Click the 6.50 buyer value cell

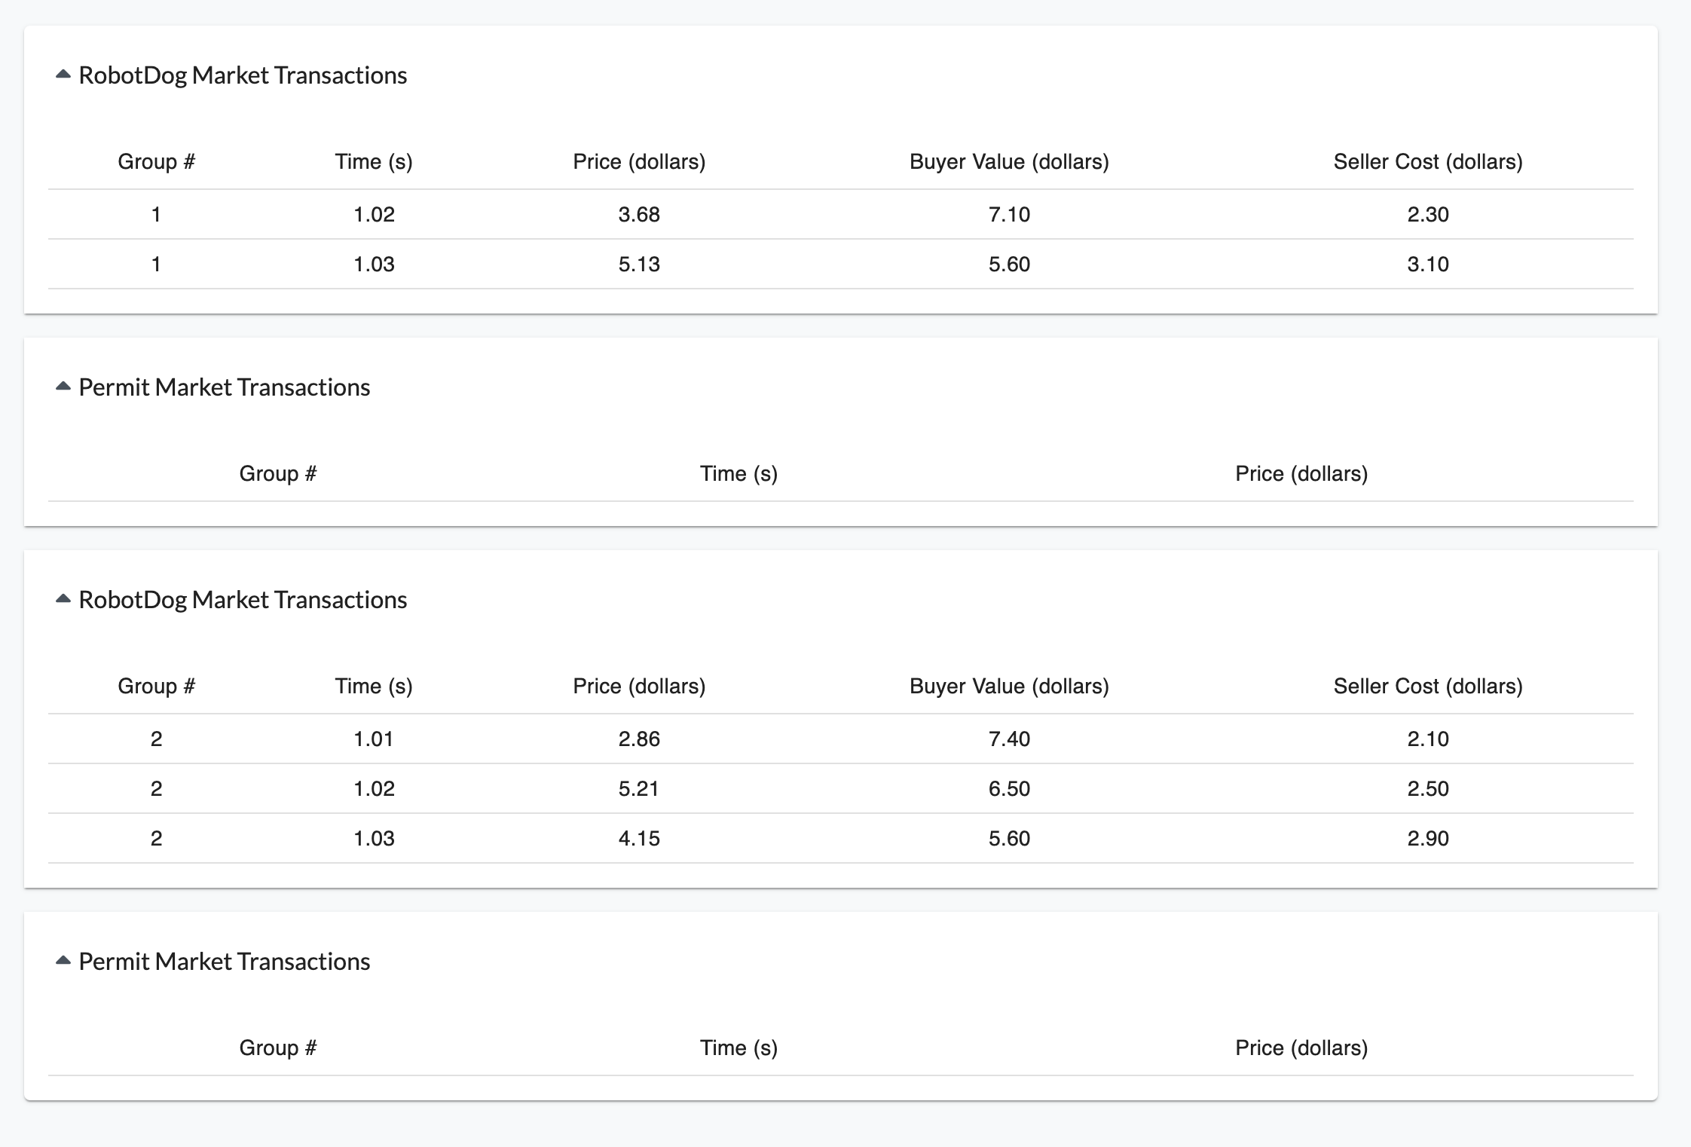pyautogui.click(x=1009, y=789)
